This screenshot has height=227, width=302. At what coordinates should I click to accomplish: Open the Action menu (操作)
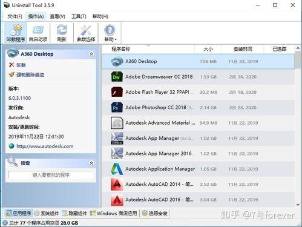coord(36,16)
